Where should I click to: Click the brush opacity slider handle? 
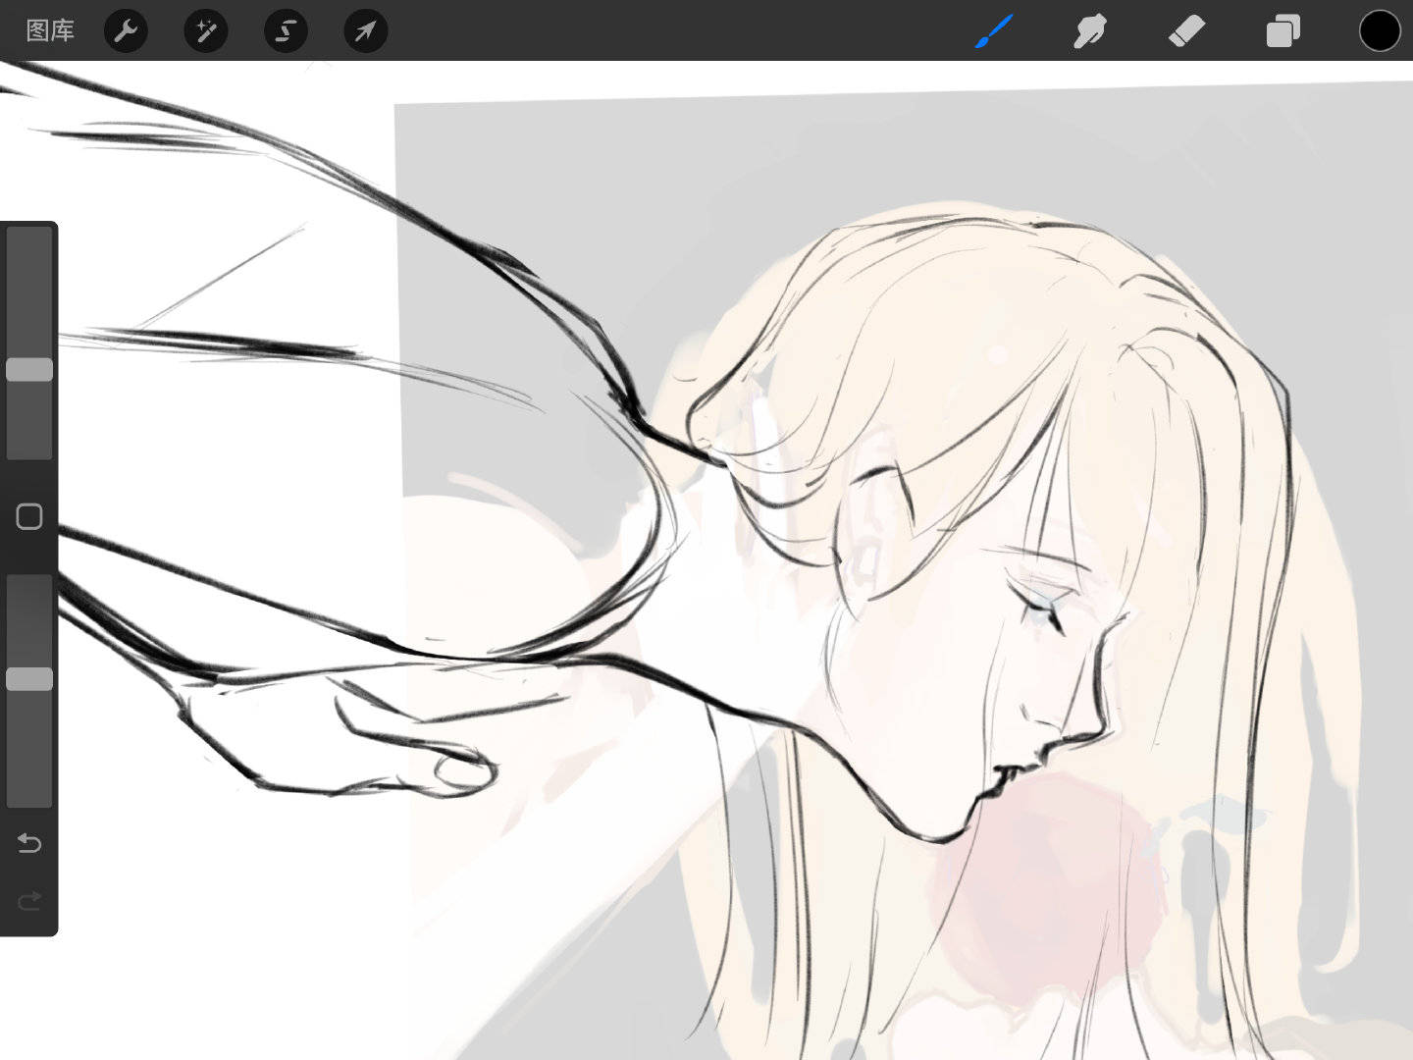tap(29, 679)
